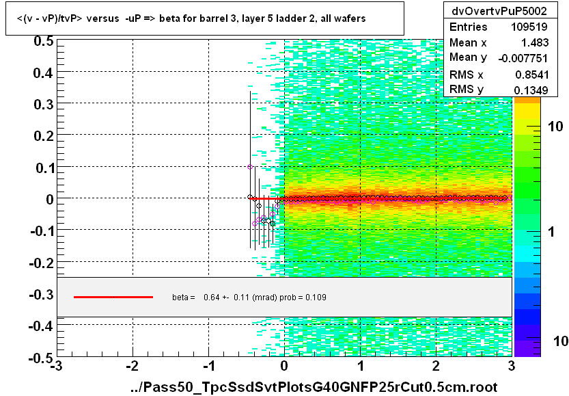Click the x-axis label 1
569x396 pixels.
[x=361, y=366]
